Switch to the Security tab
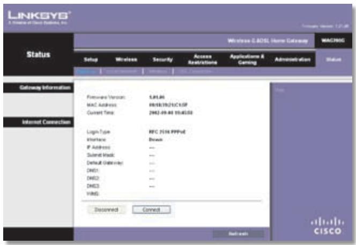356x245 pixels. tap(162, 60)
